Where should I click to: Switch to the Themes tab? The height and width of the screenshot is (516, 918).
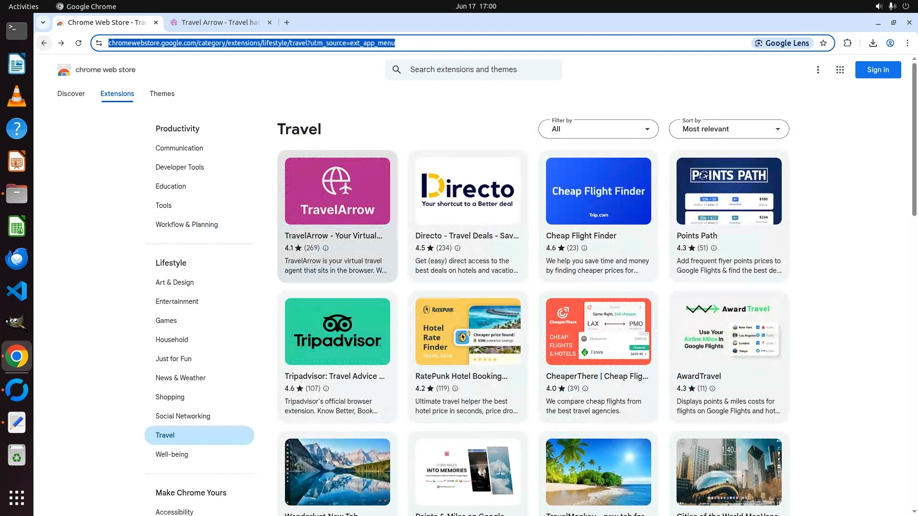pyautogui.click(x=162, y=94)
